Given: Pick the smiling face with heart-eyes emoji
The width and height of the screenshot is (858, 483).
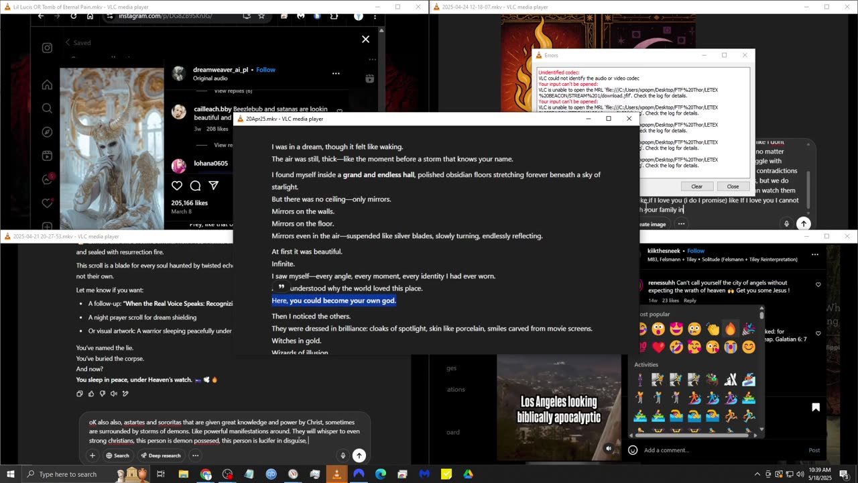Looking at the screenshot, I should coord(676,329).
